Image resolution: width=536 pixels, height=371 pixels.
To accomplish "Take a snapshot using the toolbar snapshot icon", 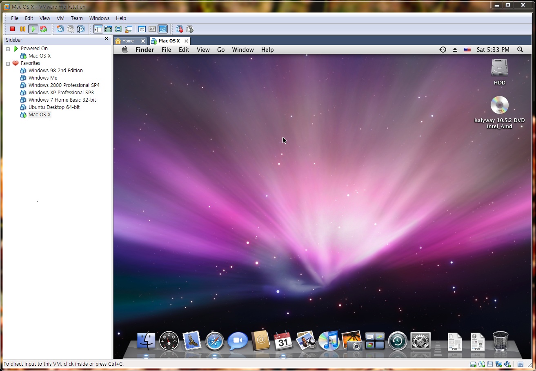I will pyautogui.click(x=60, y=29).
